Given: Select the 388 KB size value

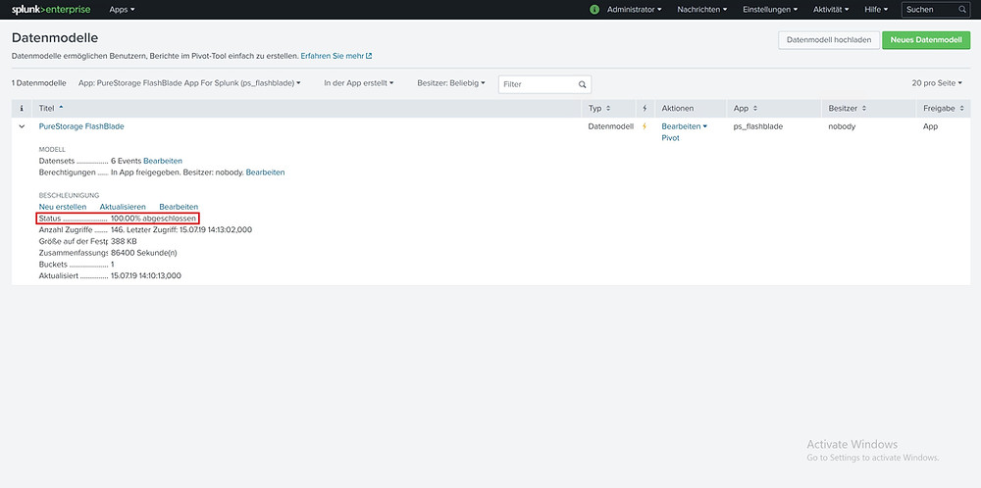Looking at the screenshot, I should [x=124, y=241].
